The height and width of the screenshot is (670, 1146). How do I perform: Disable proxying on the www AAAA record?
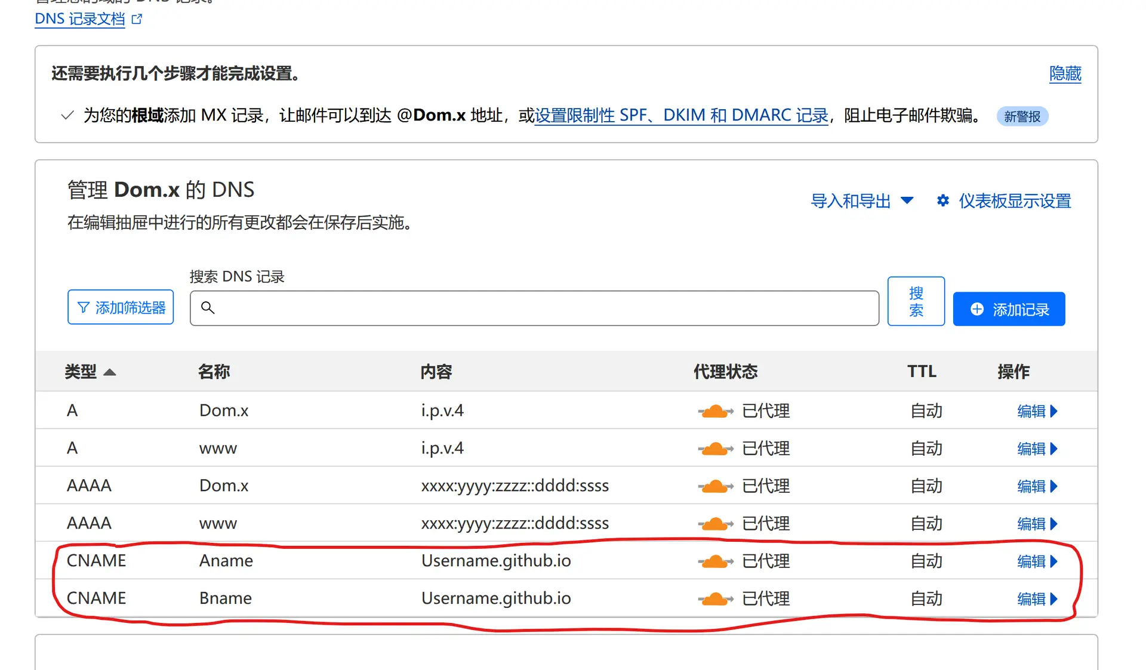[x=714, y=523]
